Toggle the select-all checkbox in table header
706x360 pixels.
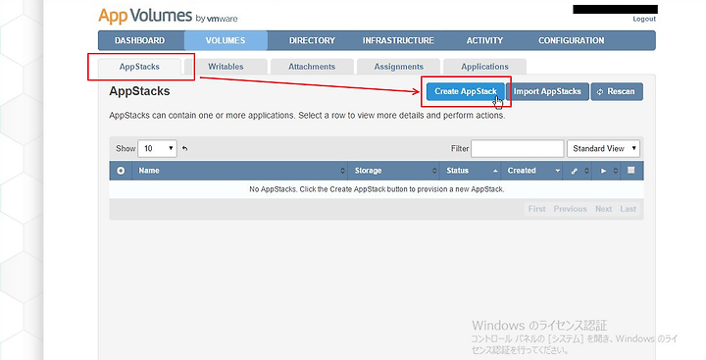(630, 171)
